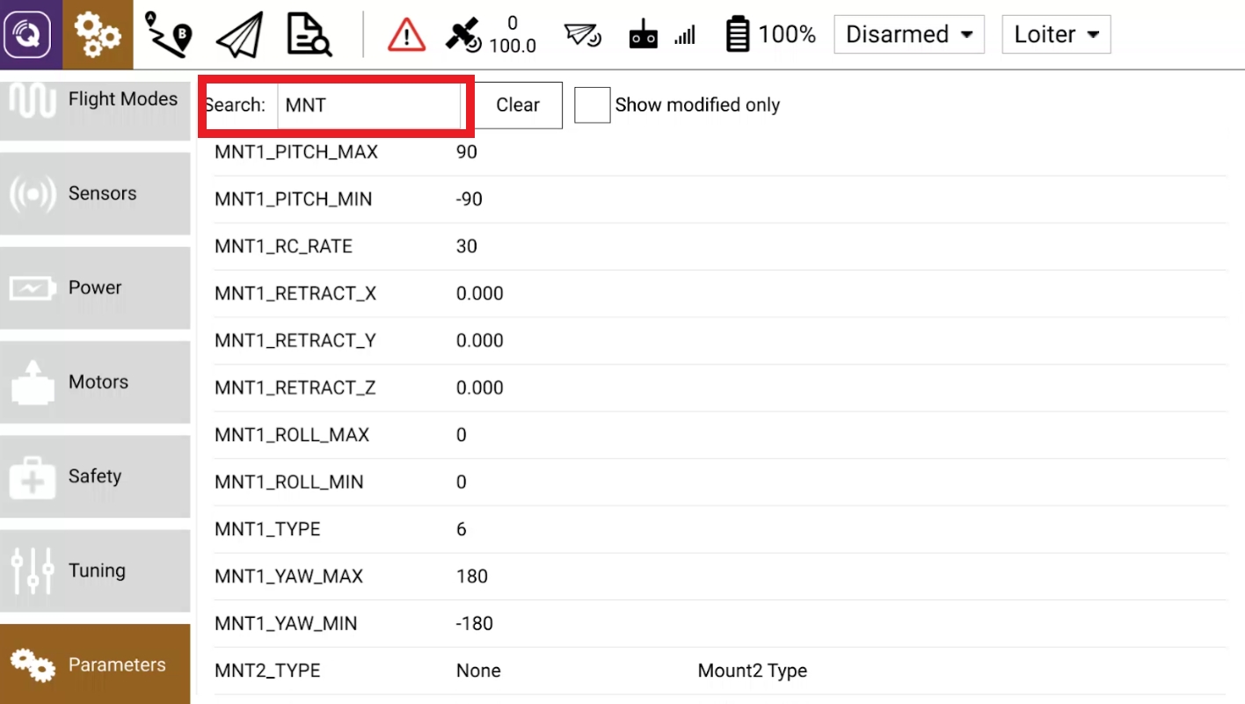Select the Tuning setup tab
The width and height of the screenshot is (1245, 704).
[x=95, y=570]
